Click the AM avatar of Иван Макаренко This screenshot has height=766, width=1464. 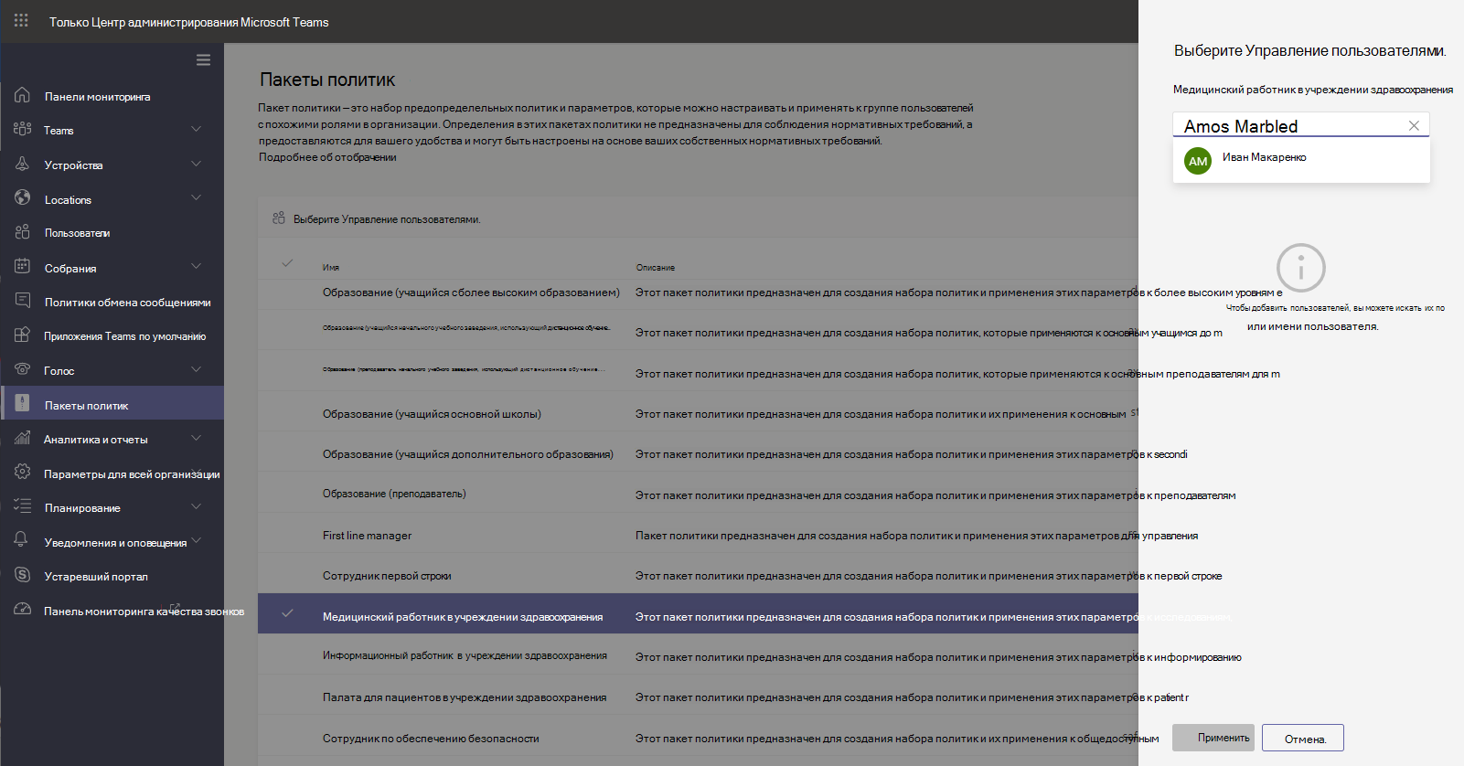1198,161
